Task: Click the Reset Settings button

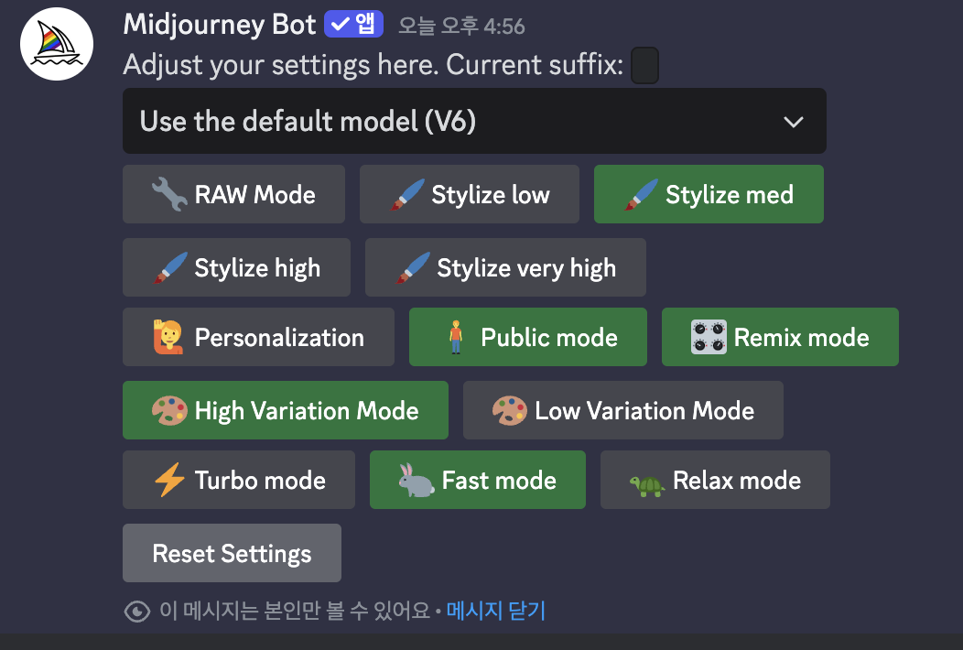Action: point(233,553)
